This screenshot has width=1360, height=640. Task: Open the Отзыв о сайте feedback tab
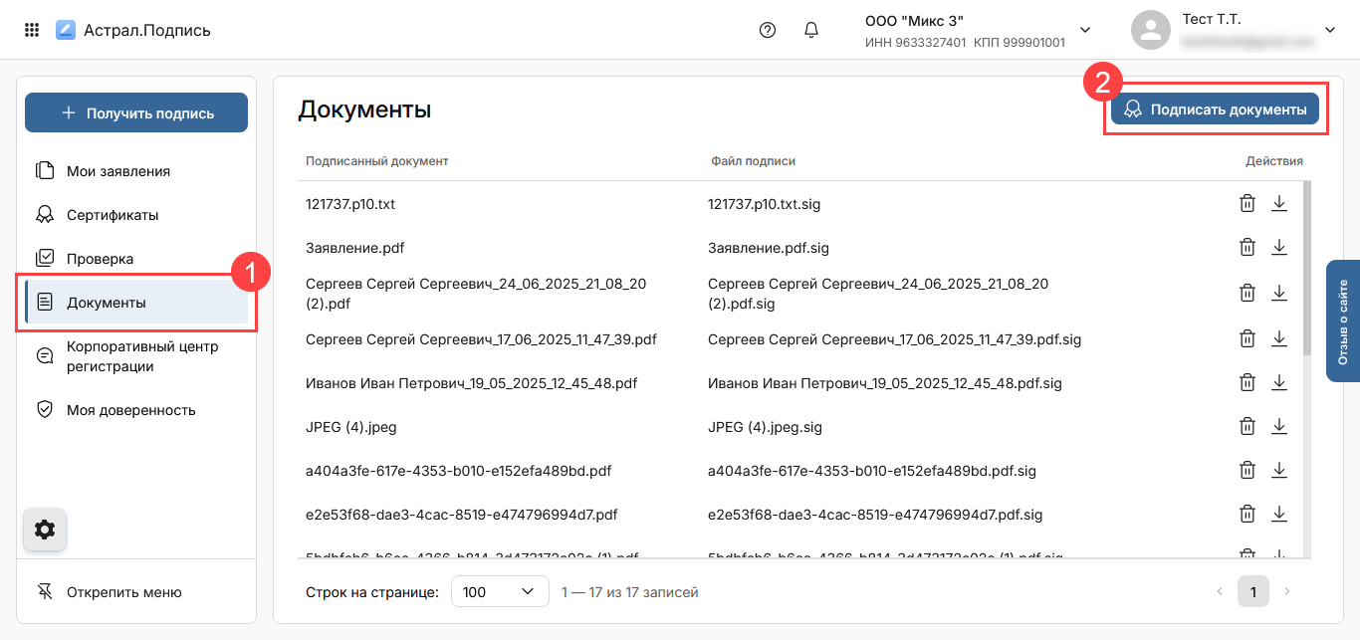[x=1342, y=321]
